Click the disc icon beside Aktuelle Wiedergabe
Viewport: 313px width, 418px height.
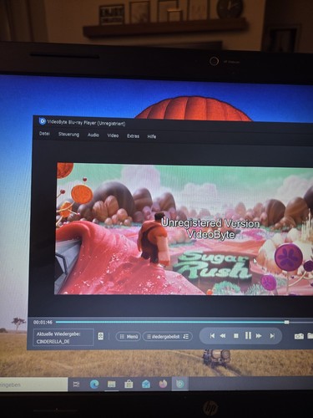[101, 336]
